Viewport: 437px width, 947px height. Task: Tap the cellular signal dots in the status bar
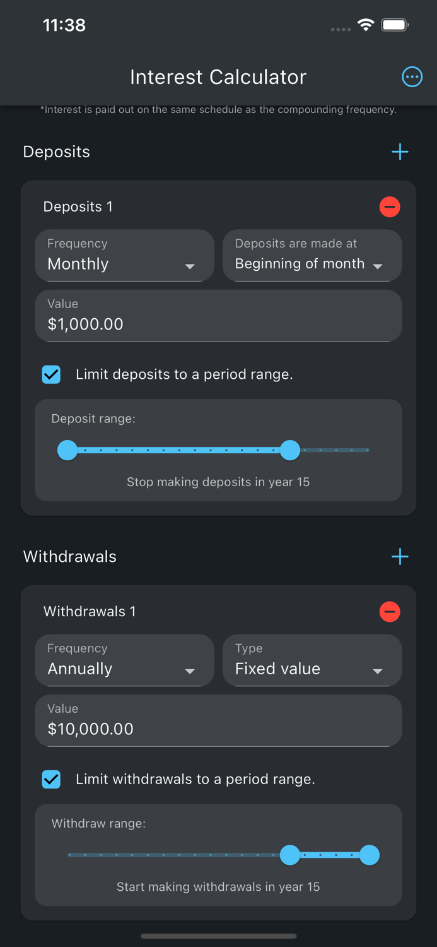341,29
